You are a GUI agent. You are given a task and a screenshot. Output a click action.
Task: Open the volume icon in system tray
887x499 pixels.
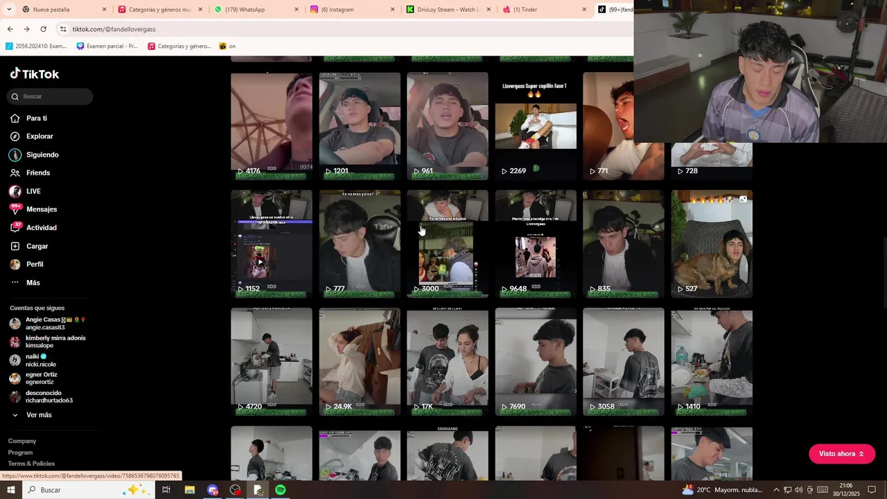(x=799, y=490)
